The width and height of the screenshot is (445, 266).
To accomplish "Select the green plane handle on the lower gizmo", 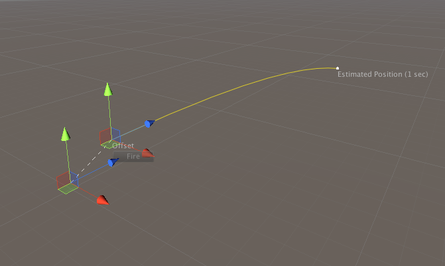I will click(68, 189).
